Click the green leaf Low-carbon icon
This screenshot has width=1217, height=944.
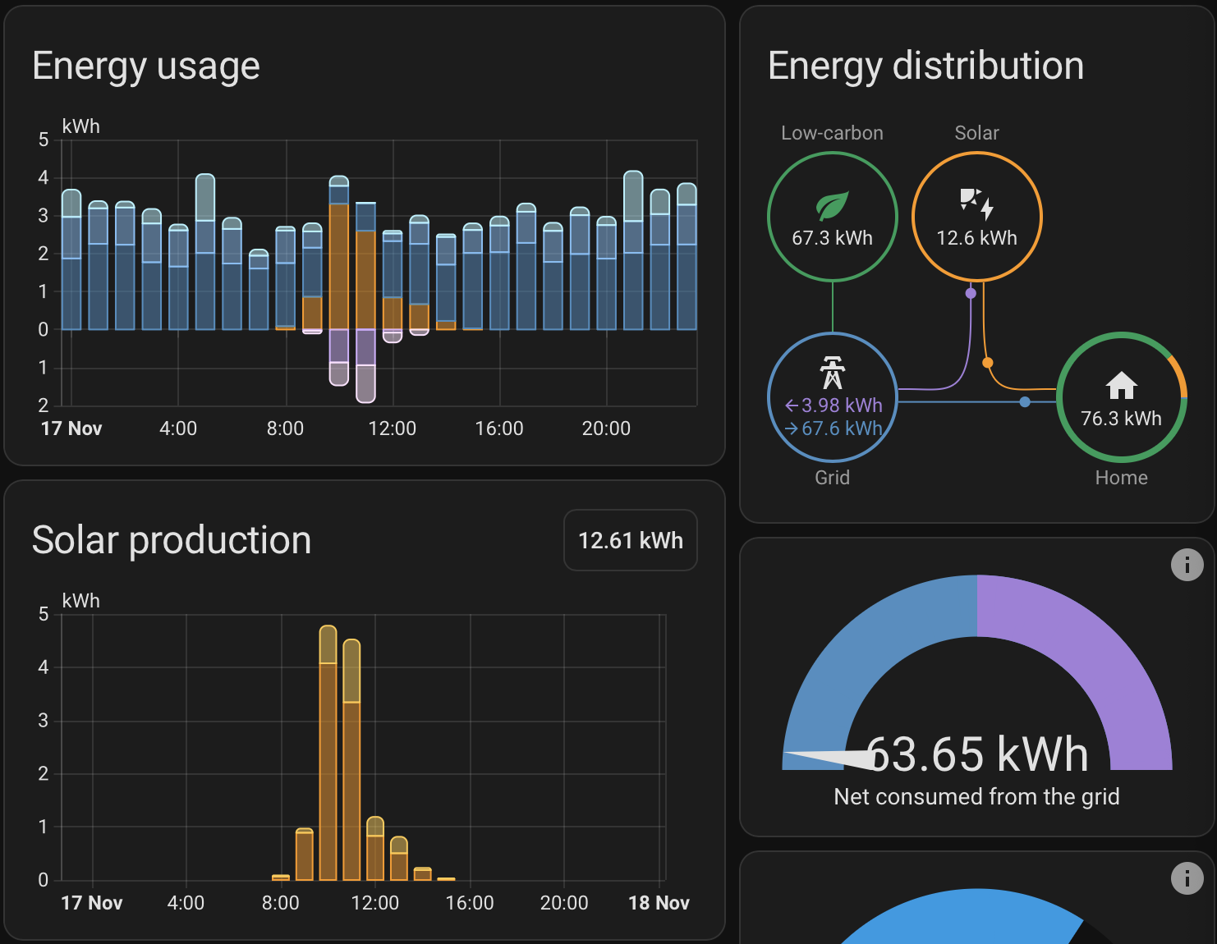click(x=832, y=205)
